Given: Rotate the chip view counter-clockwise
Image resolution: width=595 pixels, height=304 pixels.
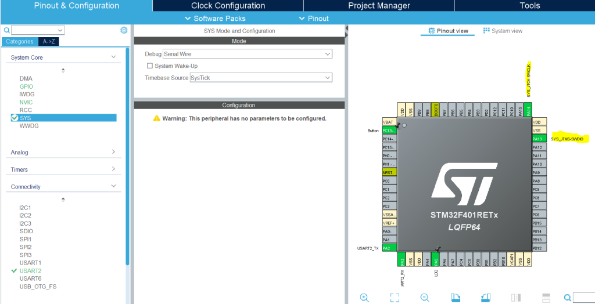Looking at the screenshot, I should (x=486, y=298).
